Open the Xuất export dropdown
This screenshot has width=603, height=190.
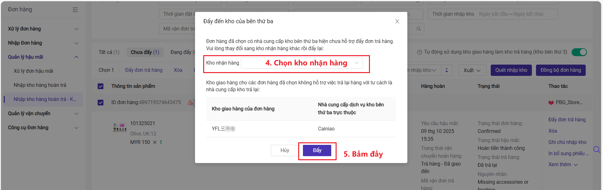tap(472, 70)
